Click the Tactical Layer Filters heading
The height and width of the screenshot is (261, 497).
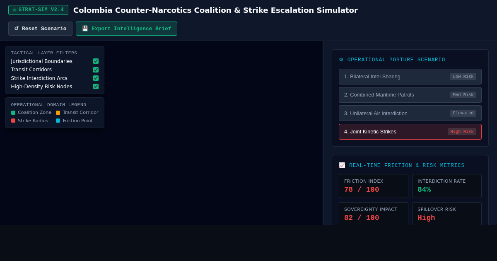point(44,53)
